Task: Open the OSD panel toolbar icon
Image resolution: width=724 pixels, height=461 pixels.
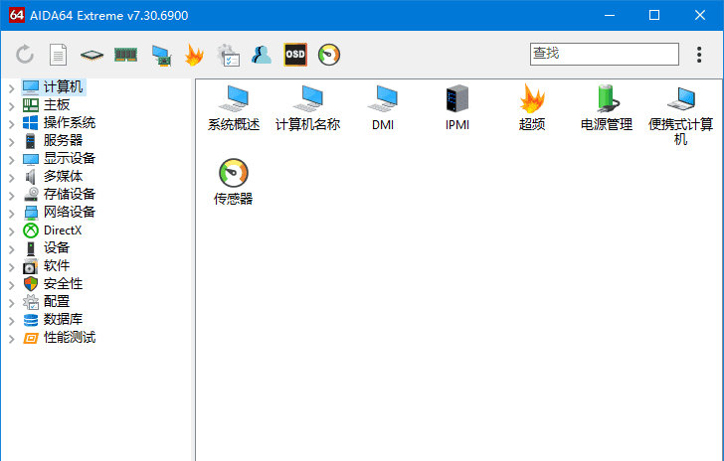Action: tap(295, 55)
